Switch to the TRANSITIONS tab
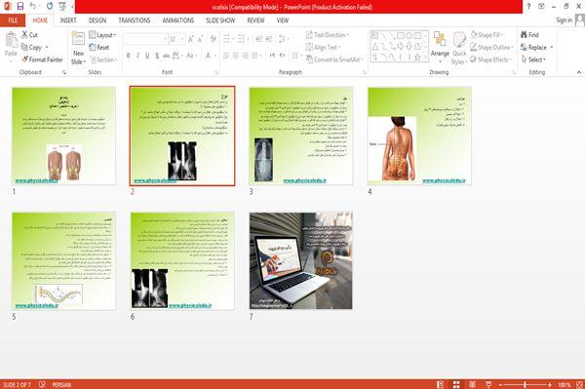The image size is (585, 389). pos(135,20)
